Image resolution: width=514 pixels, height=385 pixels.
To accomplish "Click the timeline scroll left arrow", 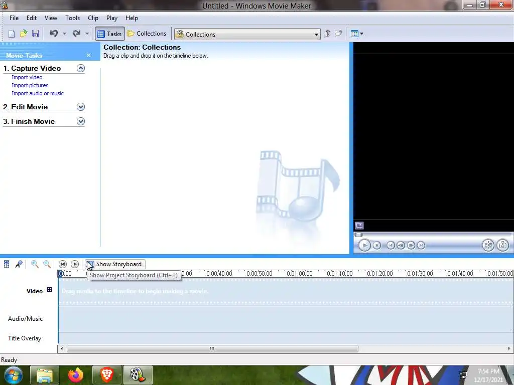I will 62,349.
